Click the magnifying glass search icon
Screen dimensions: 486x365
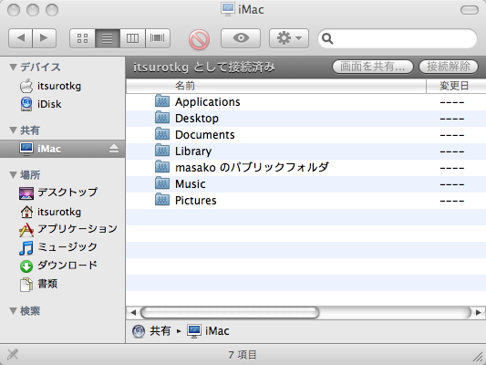(327, 38)
